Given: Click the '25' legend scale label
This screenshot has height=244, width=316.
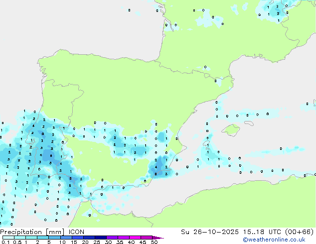Looking at the screenshot, I should [x=97, y=242].
